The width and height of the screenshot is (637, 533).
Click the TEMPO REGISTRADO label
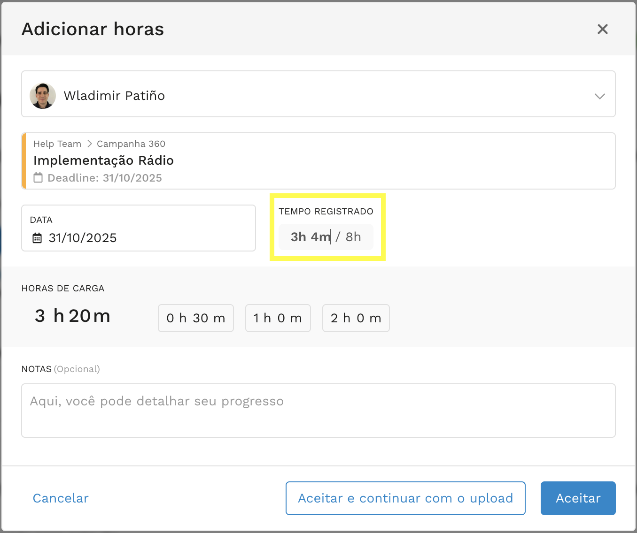click(326, 212)
